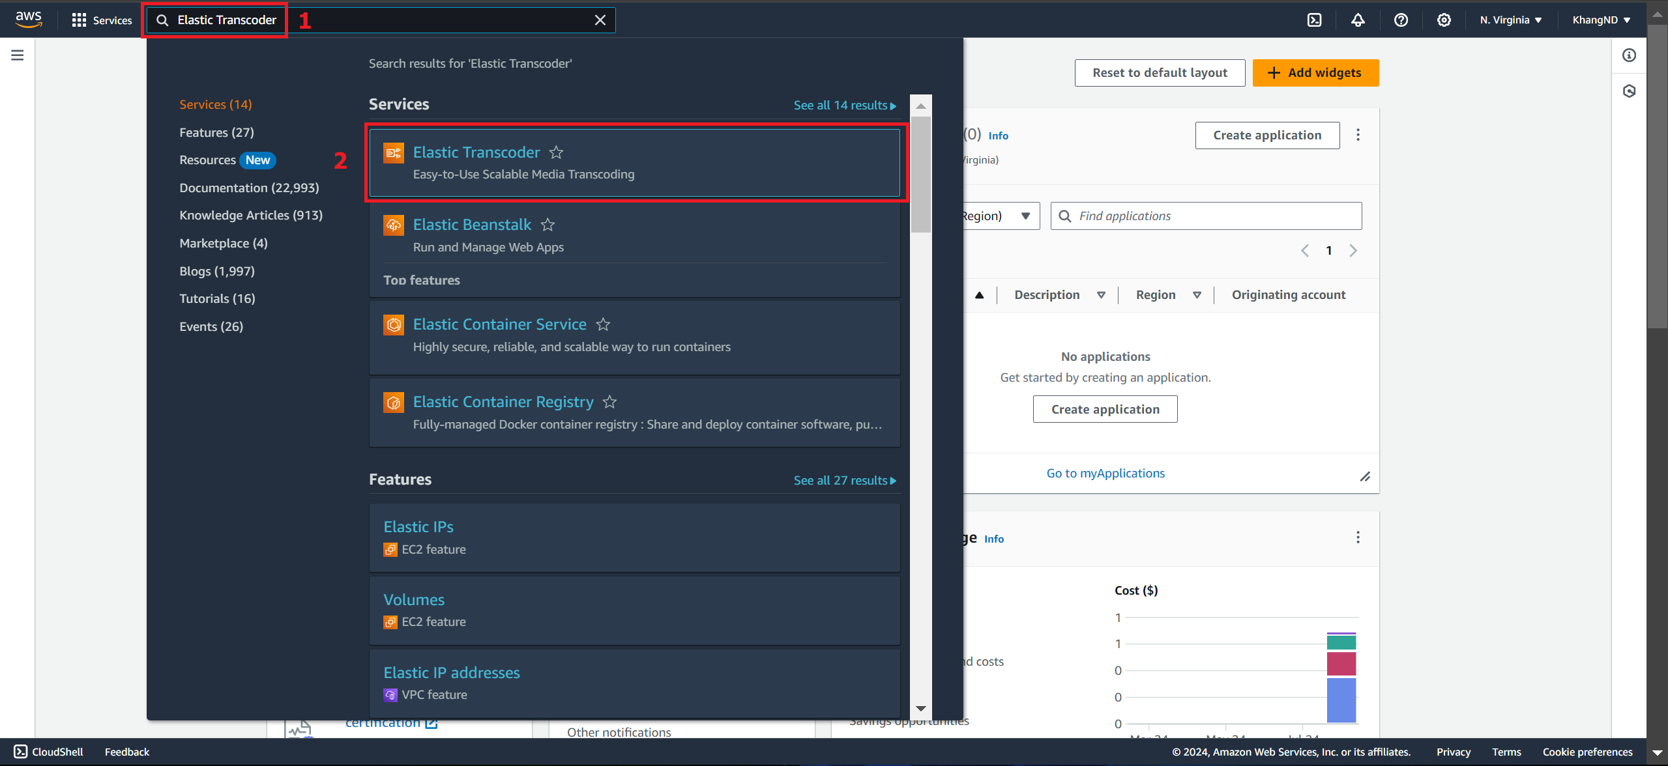Open the info panel icon on right edge
The width and height of the screenshot is (1668, 766).
pos(1629,55)
